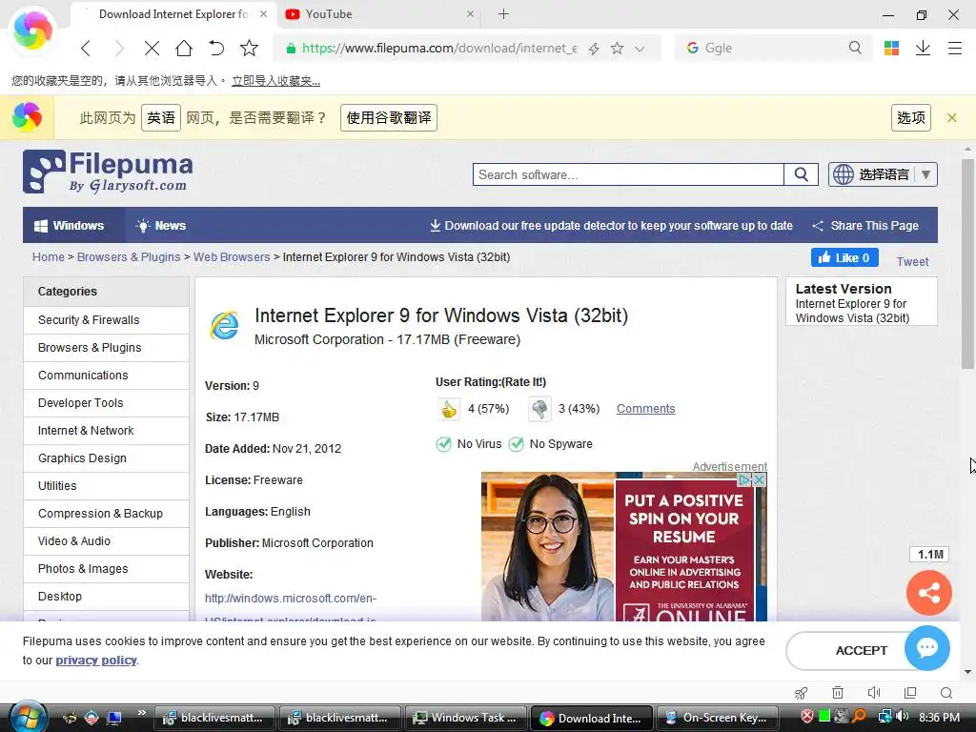Click Share This Page
The width and height of the screenshot is (976, 732).
tap(865, 225)
